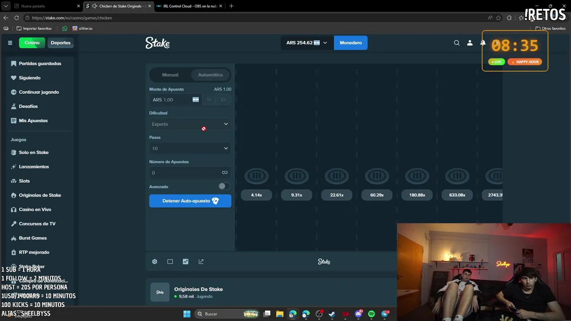Viewport: 571px width, 321px height.
Task: Toggle the Avanzado switch
Action: [224, 186]
